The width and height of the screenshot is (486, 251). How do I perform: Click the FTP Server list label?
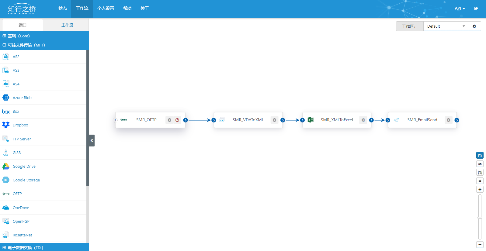(22, 139)
